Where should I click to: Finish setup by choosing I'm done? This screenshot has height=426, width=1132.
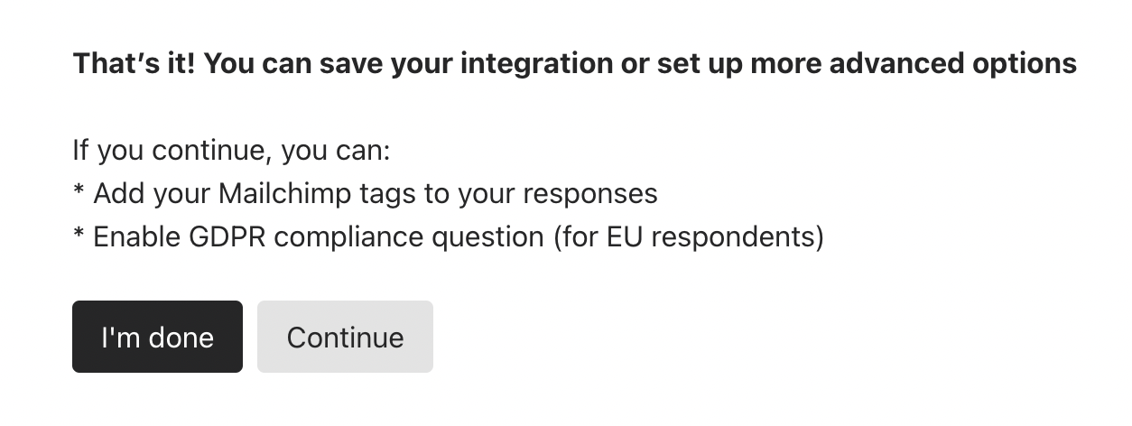click(157, 337)
